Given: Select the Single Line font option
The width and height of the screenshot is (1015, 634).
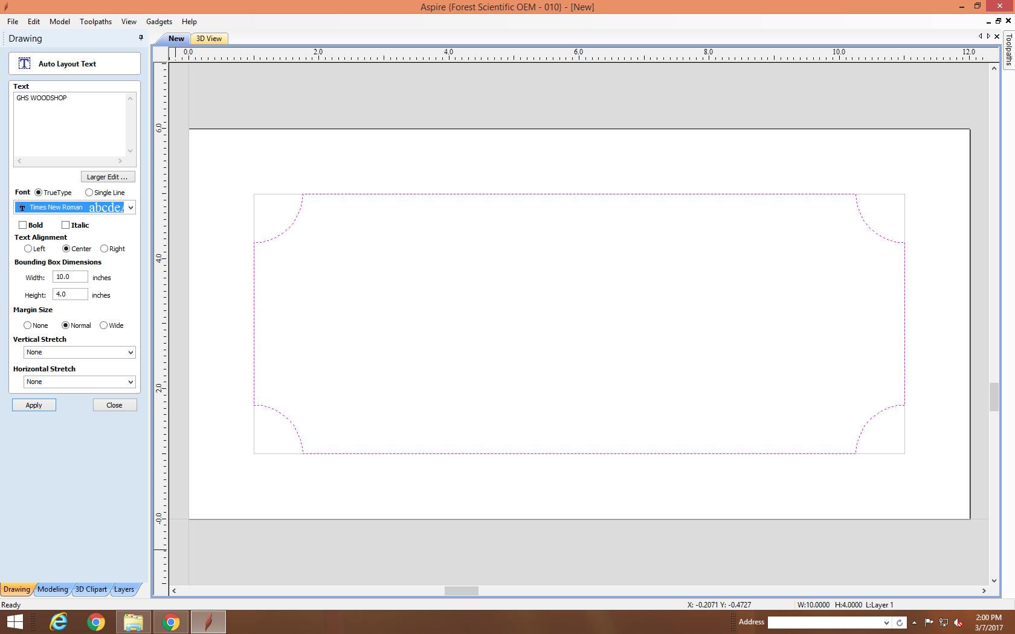Looking at the screenshot, I should point(89,193).
